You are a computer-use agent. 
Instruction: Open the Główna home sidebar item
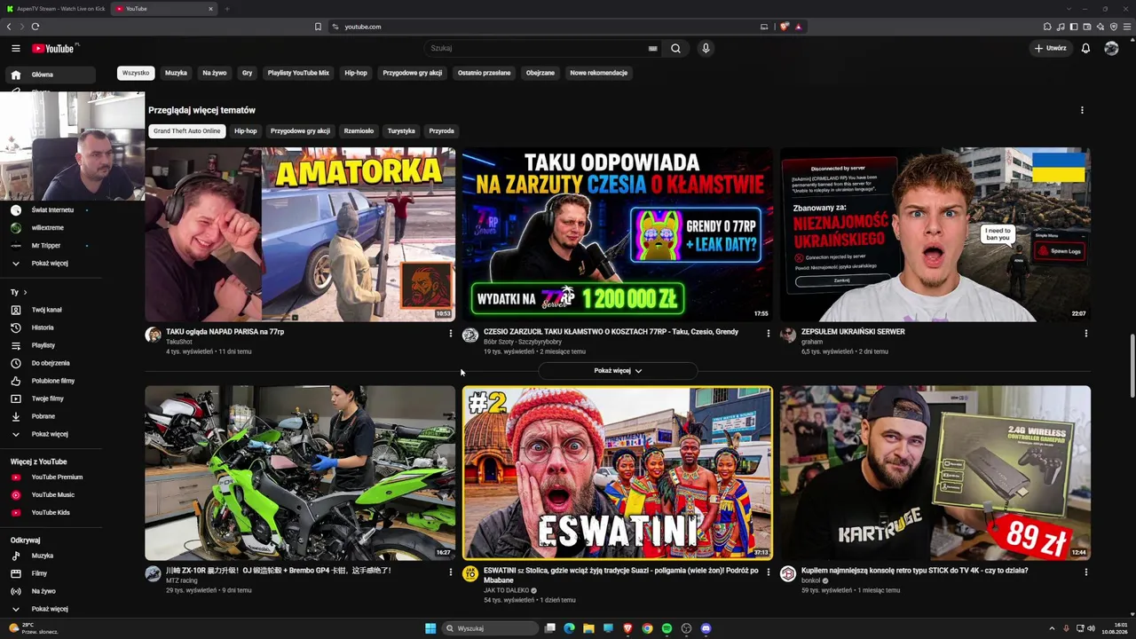tap(50, 75)
